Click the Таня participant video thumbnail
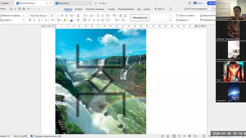The width and height of the screenshot is (246, 138). (231, 72)
